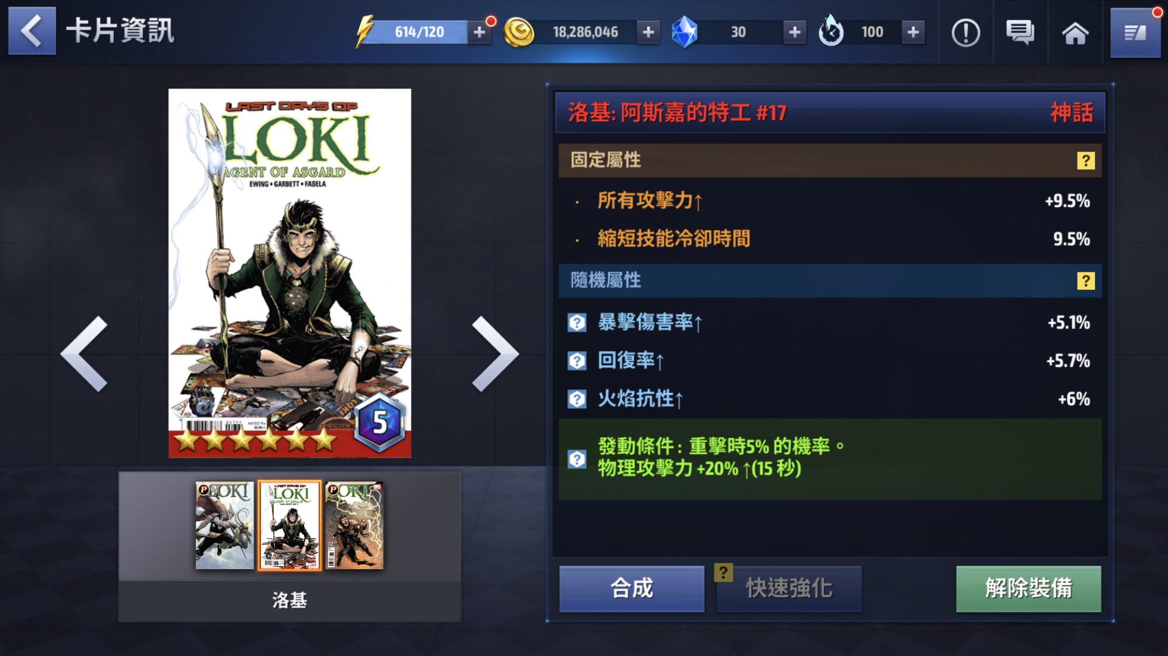Open the chat speech bubble icon
This screenshot has height=656, width=1168.
point(1020,32)
